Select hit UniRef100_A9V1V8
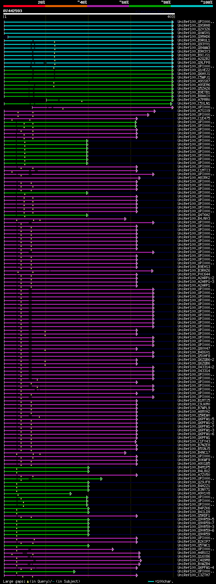Viewport: 216px width, 584px height. coord(194,493)
